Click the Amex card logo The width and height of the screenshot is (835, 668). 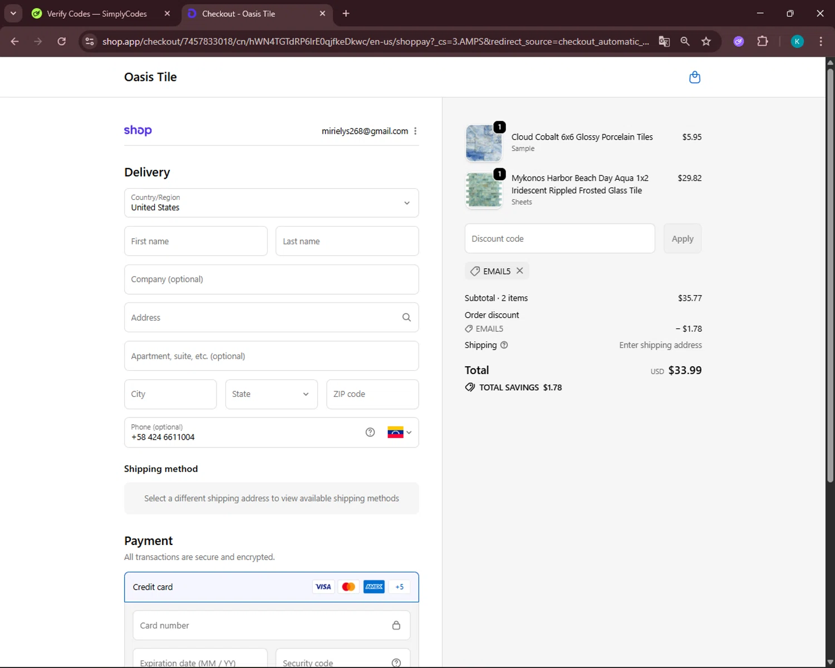point(374,587)
